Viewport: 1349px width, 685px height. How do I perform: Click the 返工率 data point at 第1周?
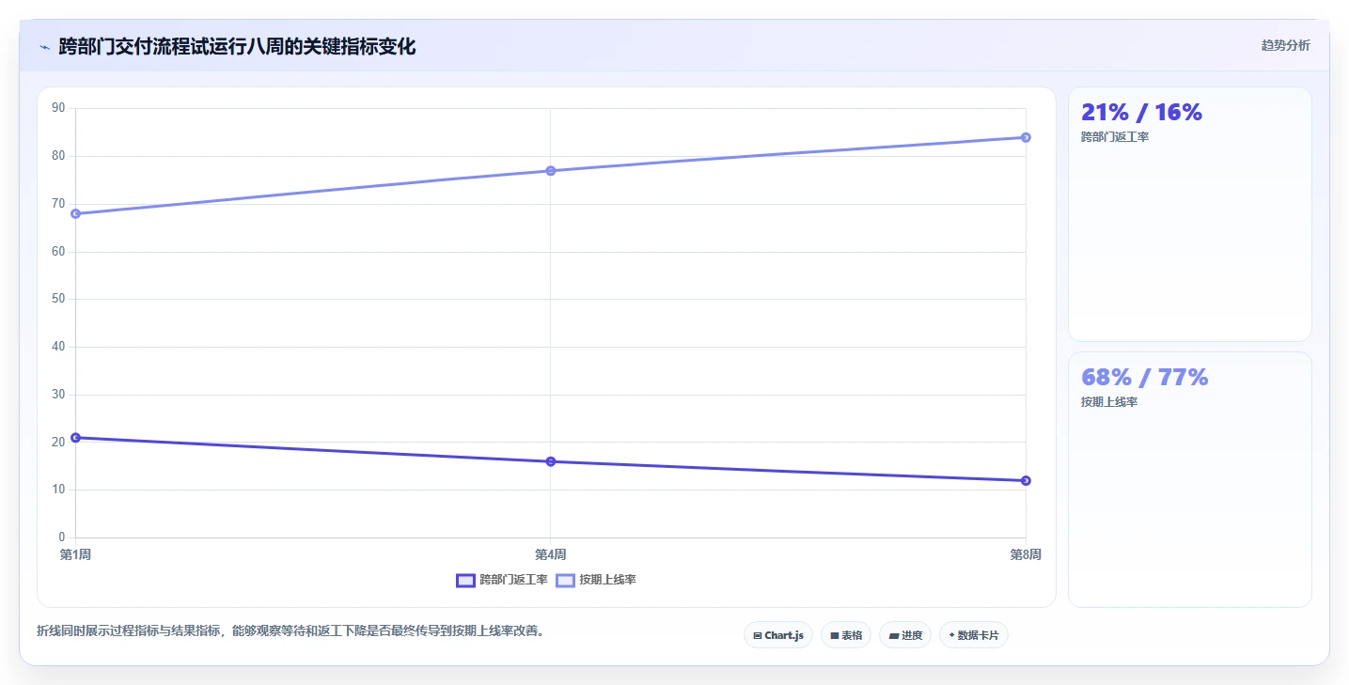point(75,438)
